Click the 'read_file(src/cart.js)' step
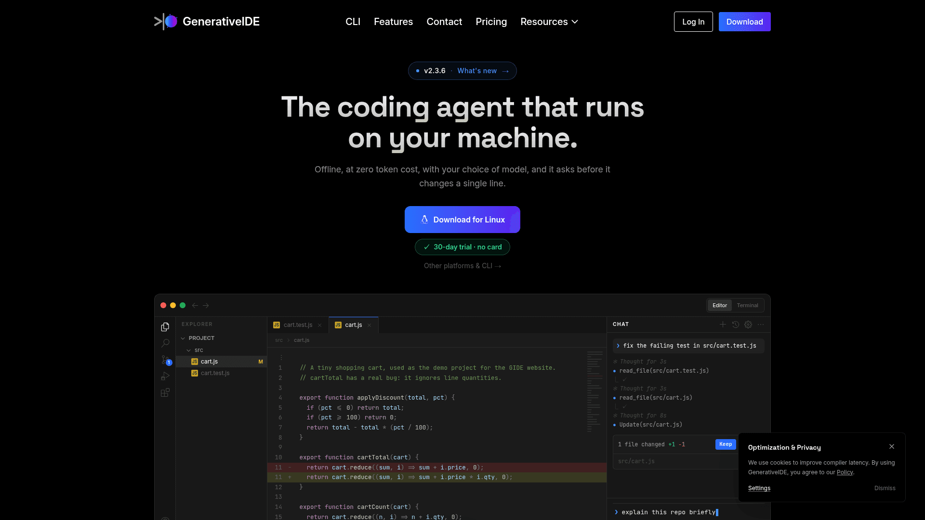The height and width of the screenshot is (520, 925). point(656,398)
